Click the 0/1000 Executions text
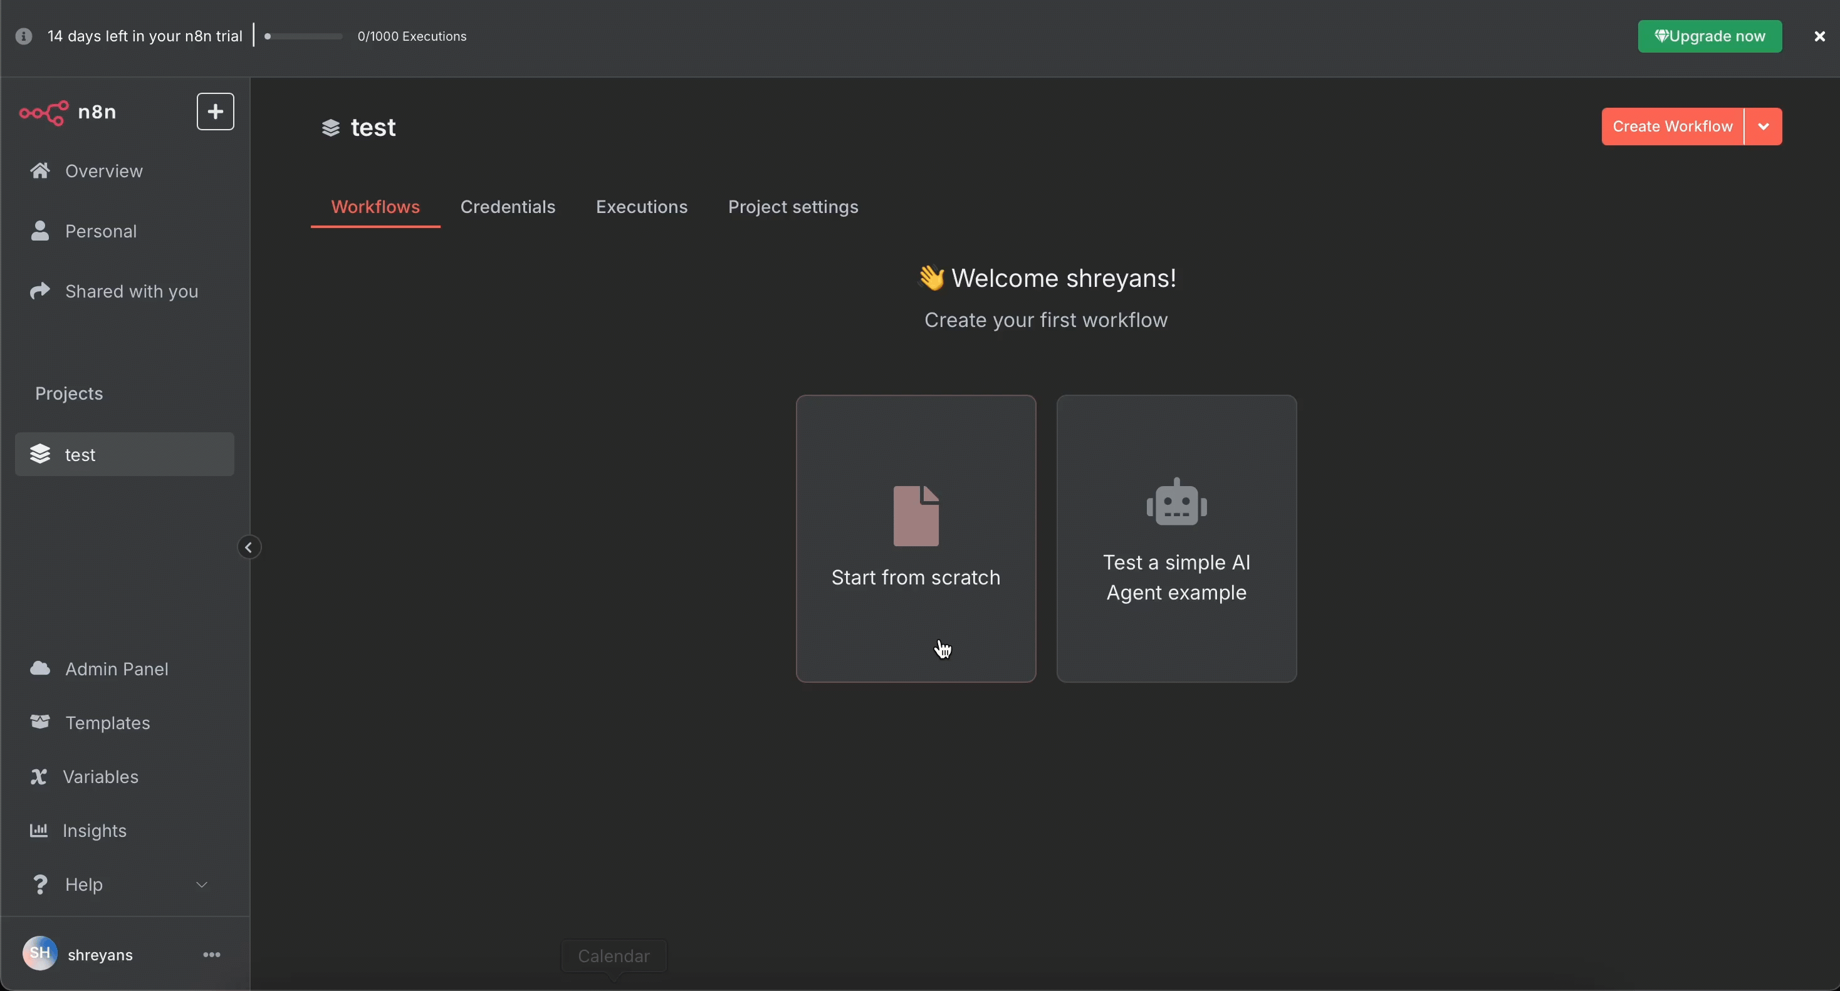1840x991 pixels. 412,36
